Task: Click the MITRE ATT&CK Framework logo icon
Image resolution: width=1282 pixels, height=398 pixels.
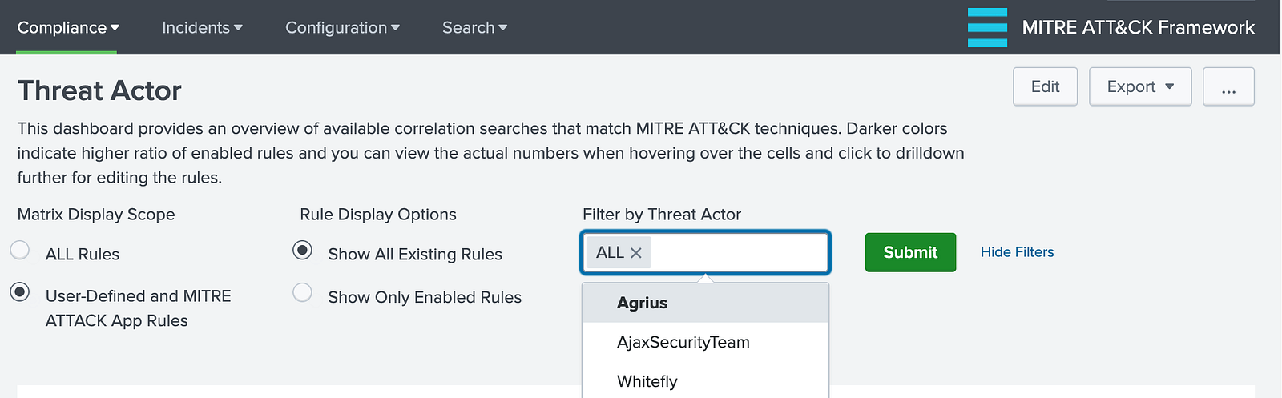Action: 987,27
